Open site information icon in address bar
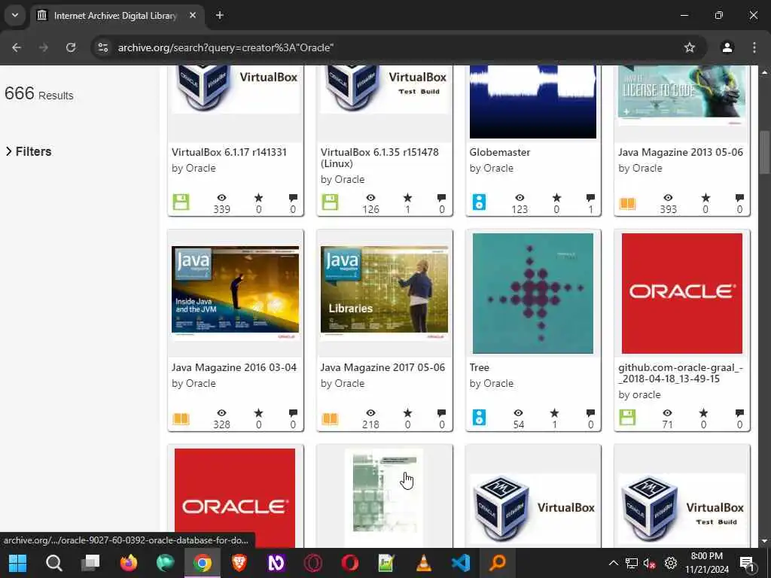The height and width of the screenshot is (578, 771). 102,47
